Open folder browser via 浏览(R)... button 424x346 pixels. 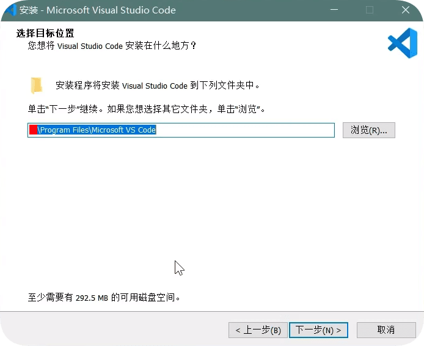tap(369, 130)
